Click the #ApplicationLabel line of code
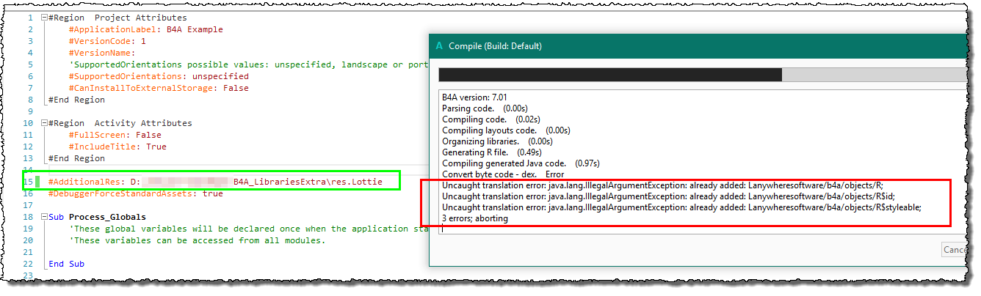This screenshot has height=296, width=981. [146, 29]
